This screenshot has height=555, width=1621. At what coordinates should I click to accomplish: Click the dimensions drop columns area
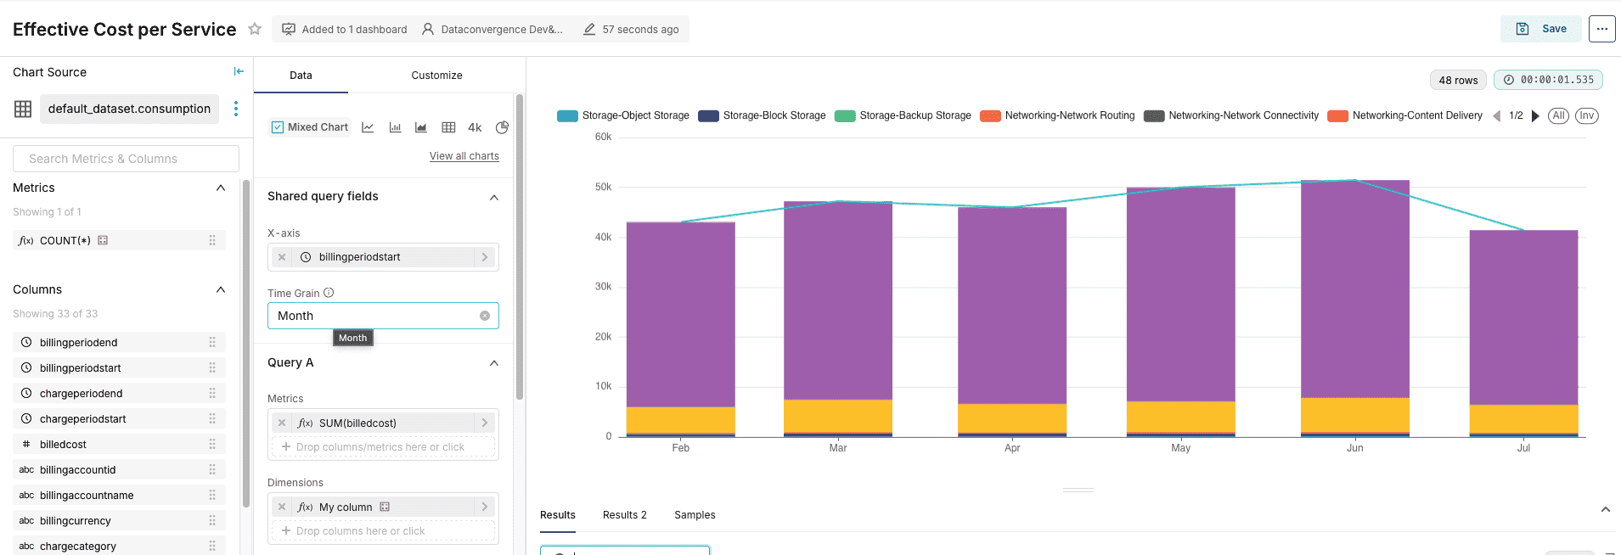click(383, 531)
